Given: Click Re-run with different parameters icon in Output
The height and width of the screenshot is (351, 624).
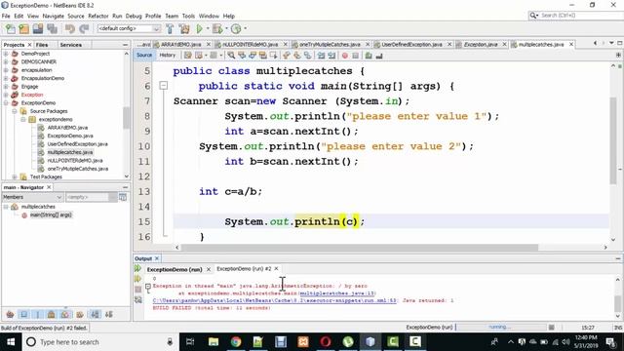Looking at the screenshot, I should coord(137,279).
